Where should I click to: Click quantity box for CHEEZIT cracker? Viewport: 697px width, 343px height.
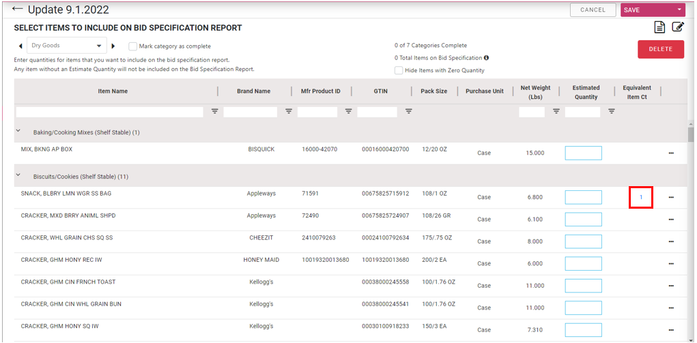tap(583, 241)
